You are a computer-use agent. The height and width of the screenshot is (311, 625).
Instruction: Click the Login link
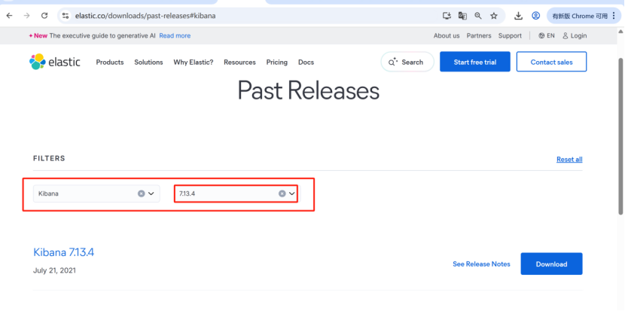(575, 35)
